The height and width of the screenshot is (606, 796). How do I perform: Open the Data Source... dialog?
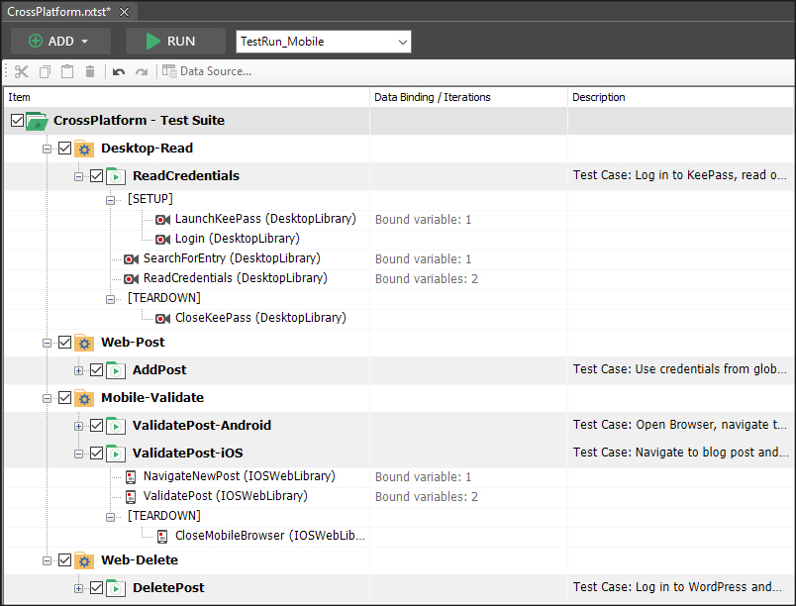pos(207,71)
